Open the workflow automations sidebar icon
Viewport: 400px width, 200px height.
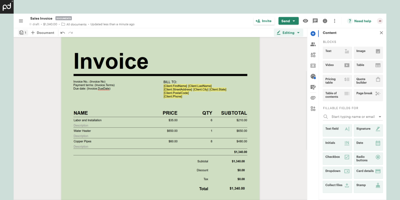[x=313, y=87]
